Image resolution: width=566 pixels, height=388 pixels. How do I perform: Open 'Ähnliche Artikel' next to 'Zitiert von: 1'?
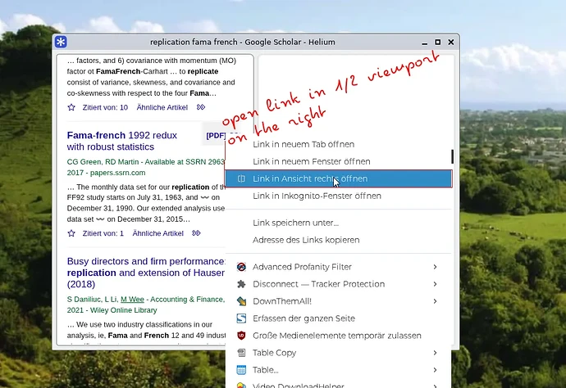click(157, 233)
